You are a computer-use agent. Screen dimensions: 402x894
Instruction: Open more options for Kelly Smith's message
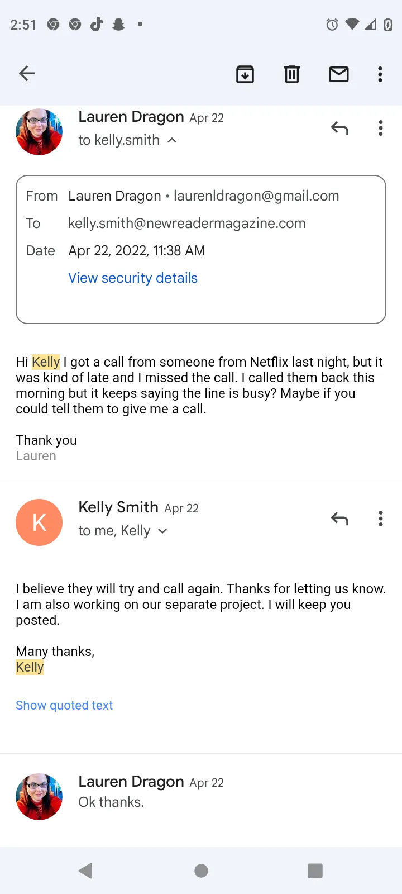381,519
